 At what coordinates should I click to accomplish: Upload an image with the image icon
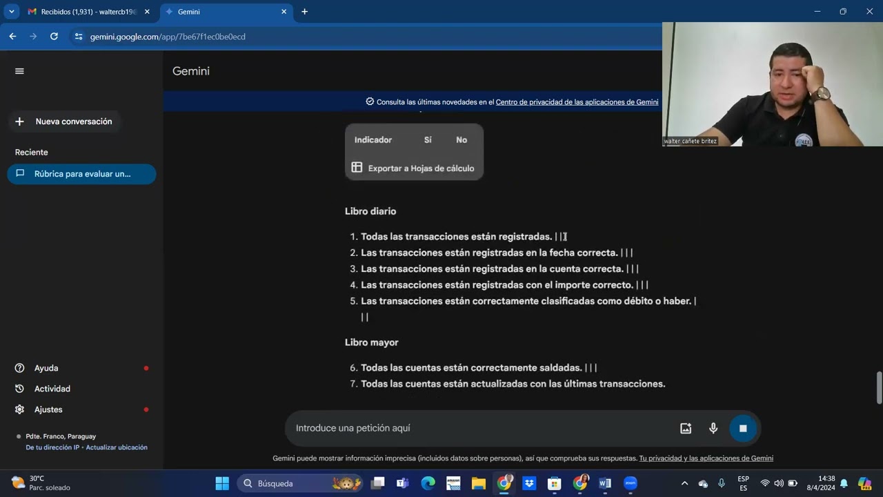point(686,428)
